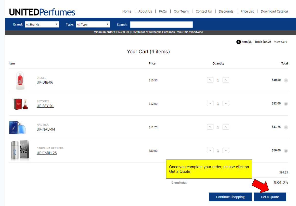Remove the Beyonce item with X icon

click(286, 104)
